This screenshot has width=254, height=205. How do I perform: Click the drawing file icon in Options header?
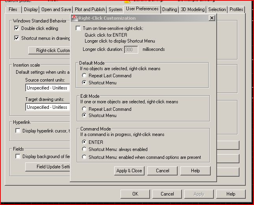pos(127,2)
